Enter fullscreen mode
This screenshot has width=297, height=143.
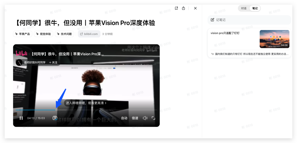pos(153,118)
